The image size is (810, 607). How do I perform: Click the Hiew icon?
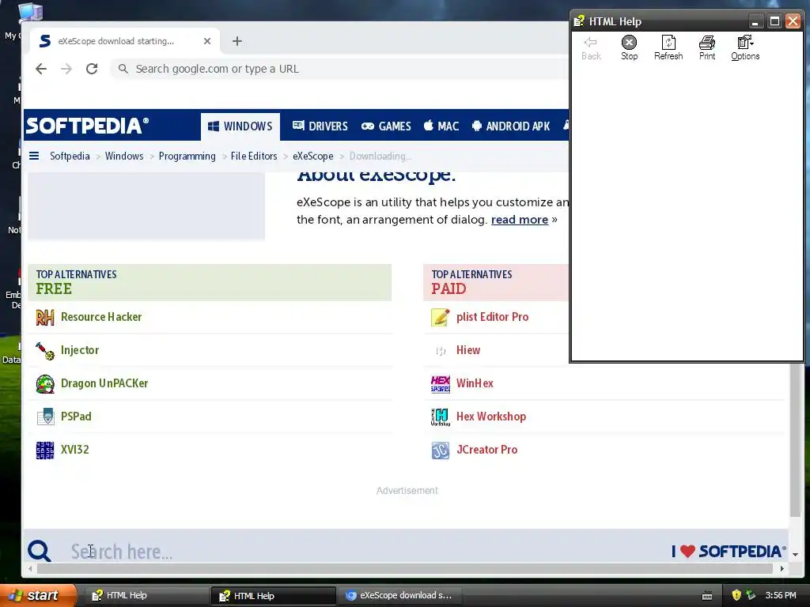(x=440, y=350)
